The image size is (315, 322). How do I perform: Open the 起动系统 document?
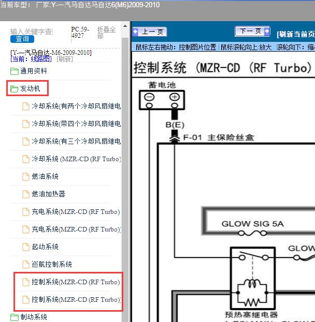tap(45, 247)
